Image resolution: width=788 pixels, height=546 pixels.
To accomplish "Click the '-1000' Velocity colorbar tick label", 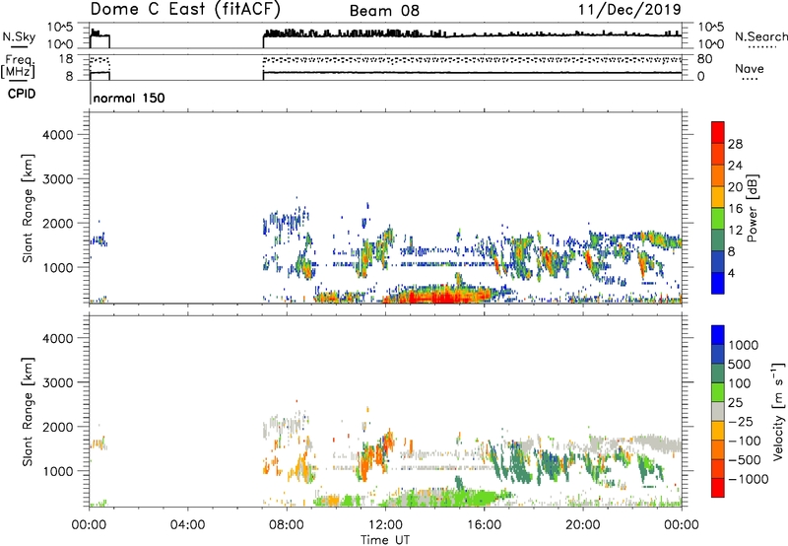I will [749, 479].
